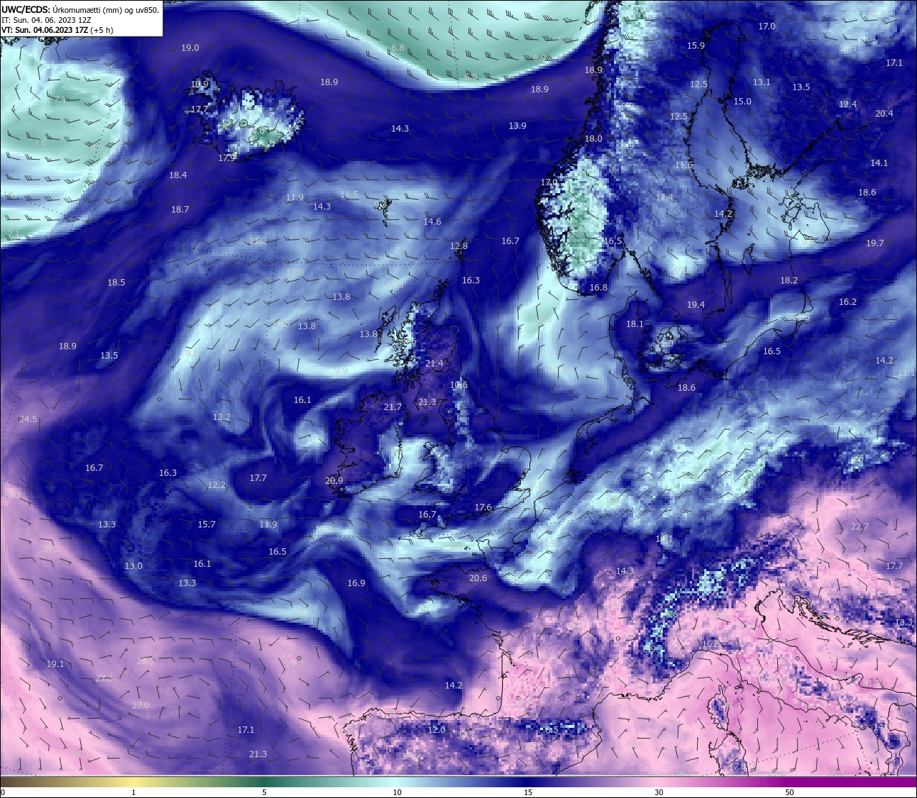Click the map value 12.0 over Spain
Image resolution: width=917 pixels, height=798 pixels.
[x=436, y=730]
